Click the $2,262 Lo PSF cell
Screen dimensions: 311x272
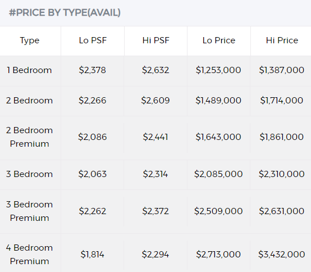pyautogui.click(x=93, y=211)
